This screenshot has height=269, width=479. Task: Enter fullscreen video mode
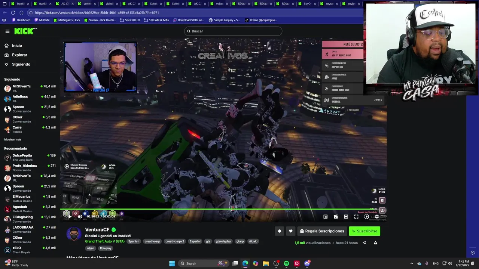coord(356,217)
